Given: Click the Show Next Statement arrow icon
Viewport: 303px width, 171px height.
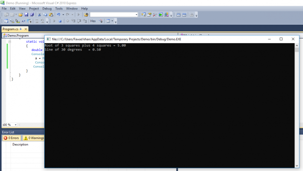Looking at the screenshot, I should 68,21.
